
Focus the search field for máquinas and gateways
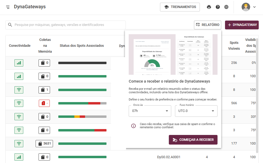66,25
